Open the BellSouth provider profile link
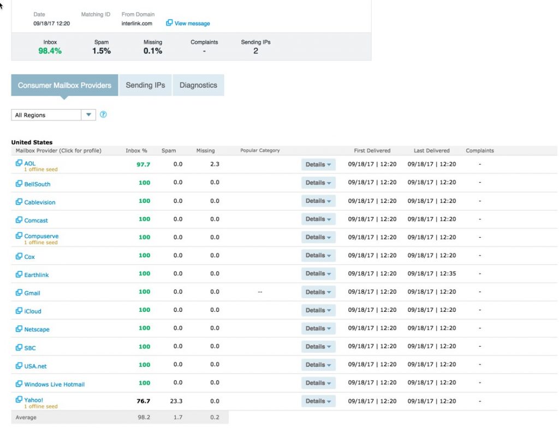This screenshot has width=559, height=434. [37, 184]
